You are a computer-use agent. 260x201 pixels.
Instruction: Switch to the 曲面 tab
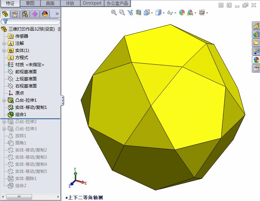[50, 3]
